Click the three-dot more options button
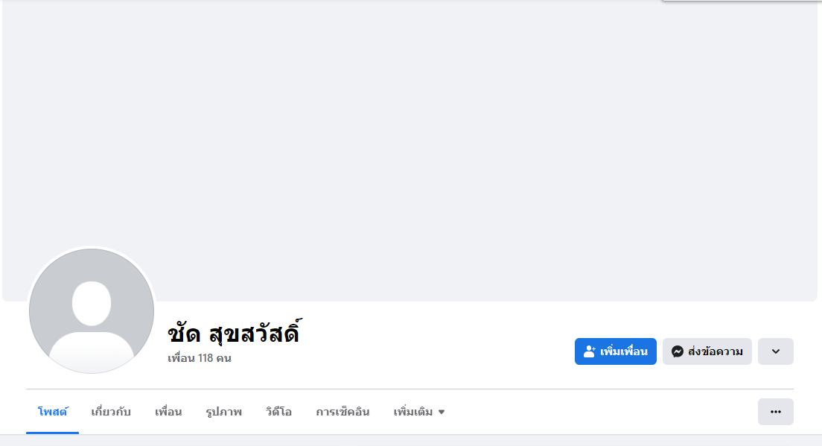Image resolution: width=822 pixels, height=446 pixels. point(775,412)
